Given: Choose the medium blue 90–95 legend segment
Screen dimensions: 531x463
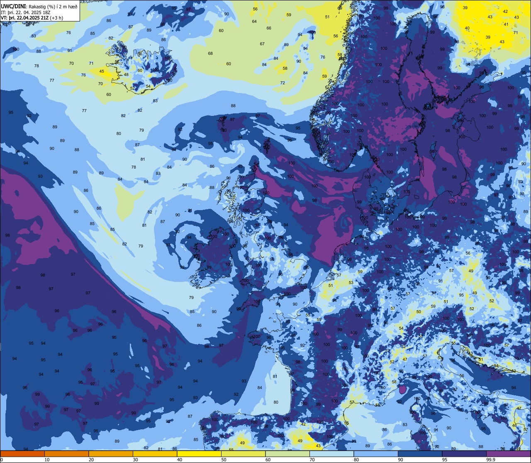Looking at the screenshot, I should click(420, 453).
